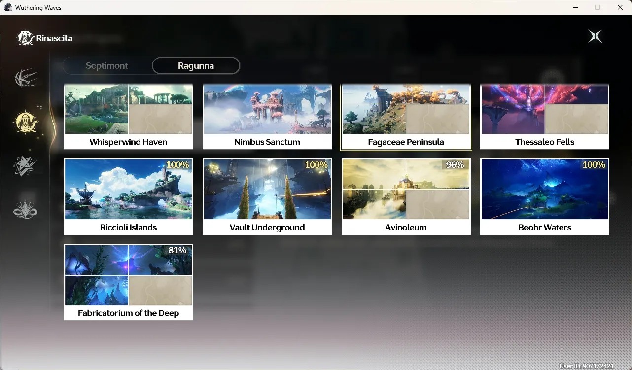The height and width of the screenshot is (370, 632).
Task: Click the 81% progress on Fabricatorium
Action: [177, 250]
